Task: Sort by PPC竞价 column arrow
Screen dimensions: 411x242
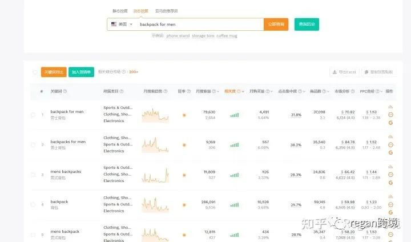Action: click(381, 91)
